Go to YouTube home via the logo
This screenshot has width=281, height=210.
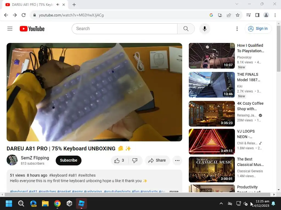32,29
